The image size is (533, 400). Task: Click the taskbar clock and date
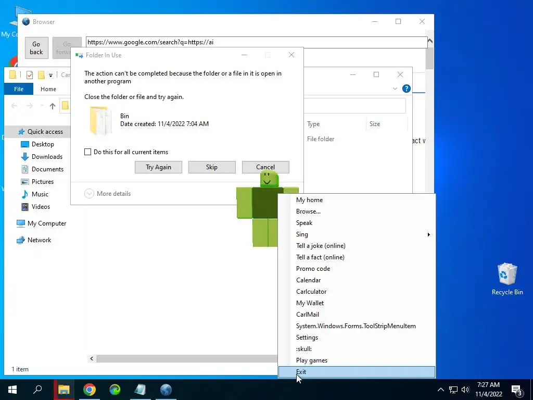[x=488, y=390]
